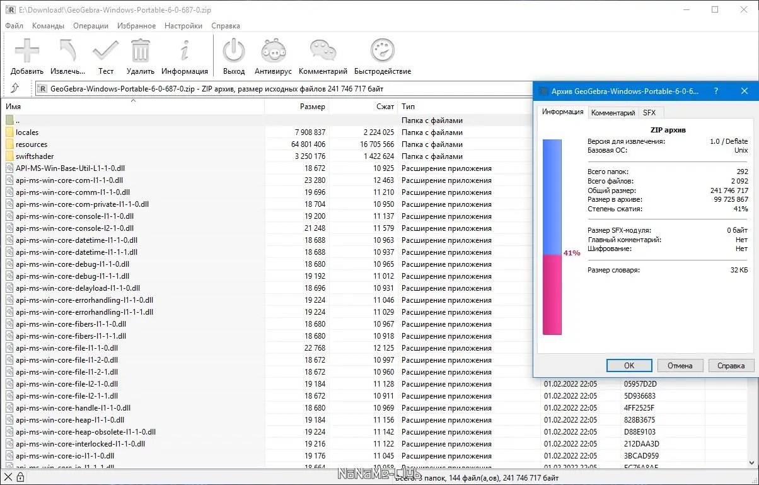759x485 pixels.
Task: Select the resources folder
Action: click(x=31, y=144)
